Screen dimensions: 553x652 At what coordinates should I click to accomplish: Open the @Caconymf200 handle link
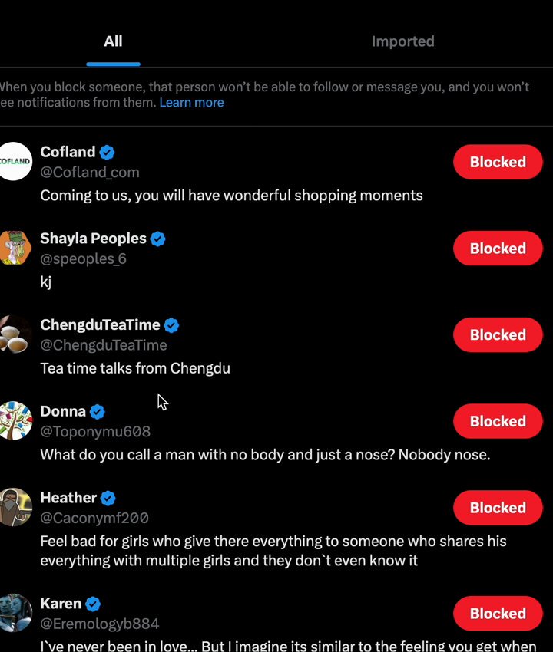(94, 518)
